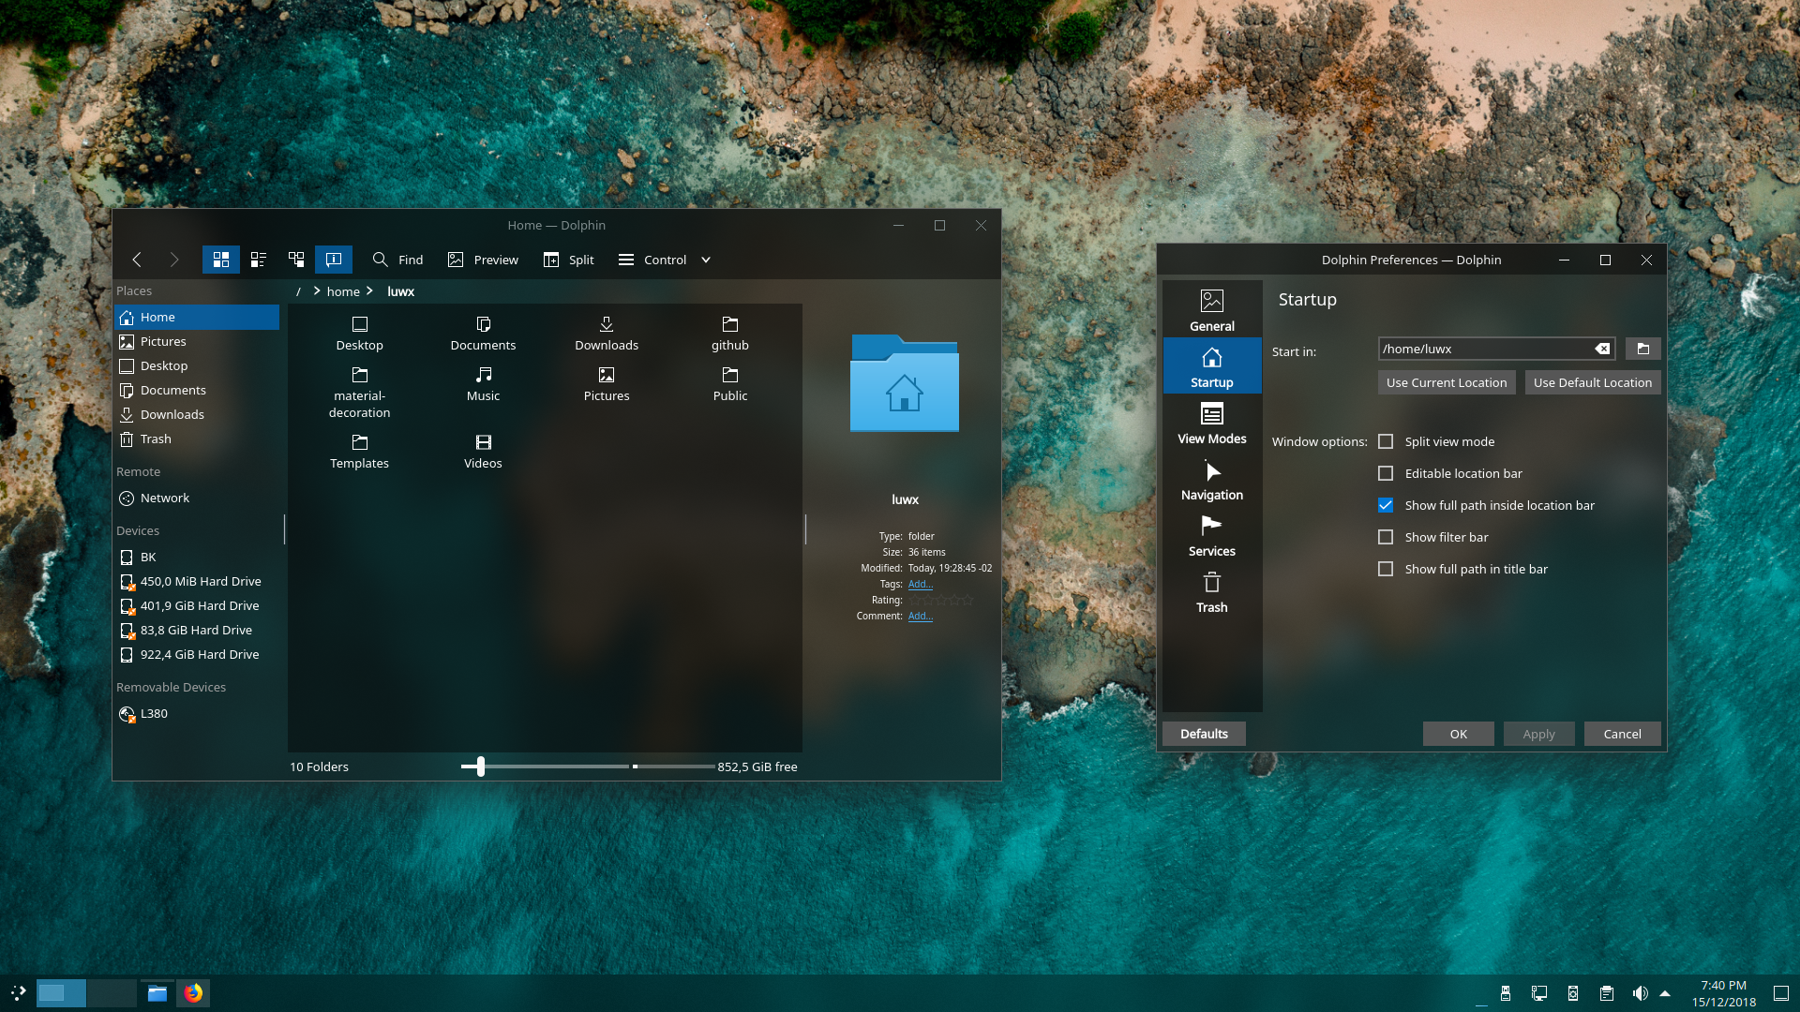
Task: Select the Videos folder icon
Action: point(483,452)
